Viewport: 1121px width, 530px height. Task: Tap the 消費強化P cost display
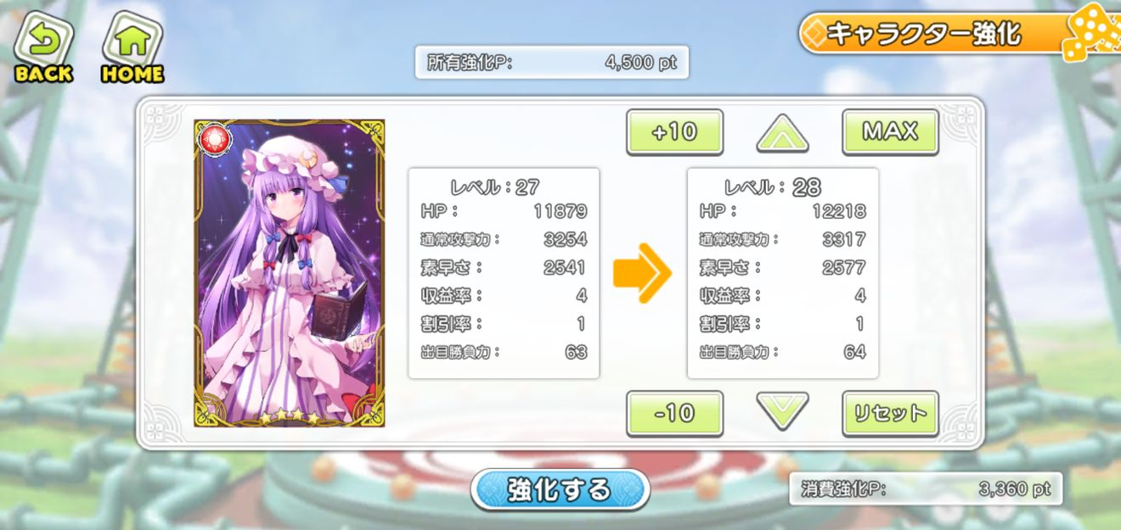tap(925, 489)
